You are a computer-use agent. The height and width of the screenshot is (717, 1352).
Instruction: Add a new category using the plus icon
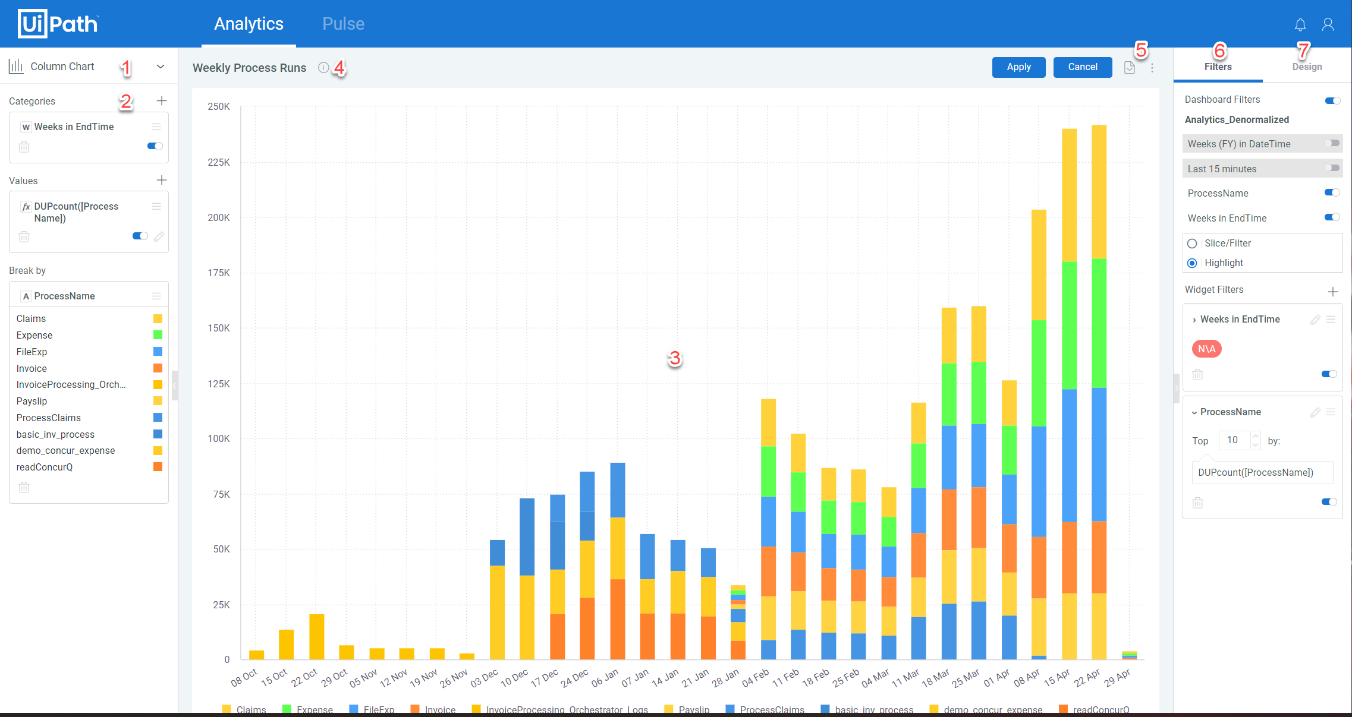click(161, 100)
